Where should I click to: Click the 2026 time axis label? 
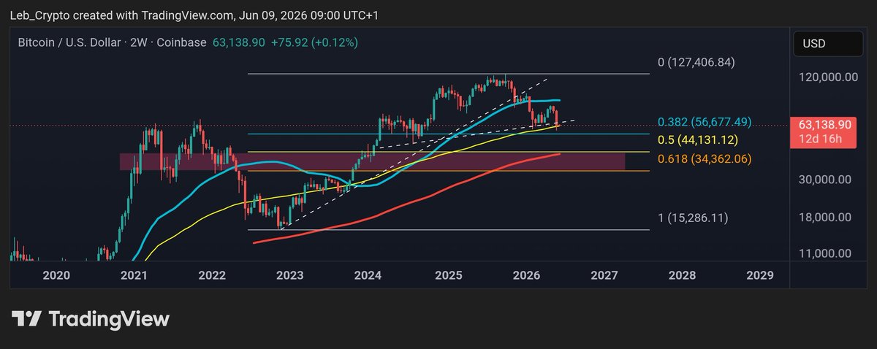526,275
